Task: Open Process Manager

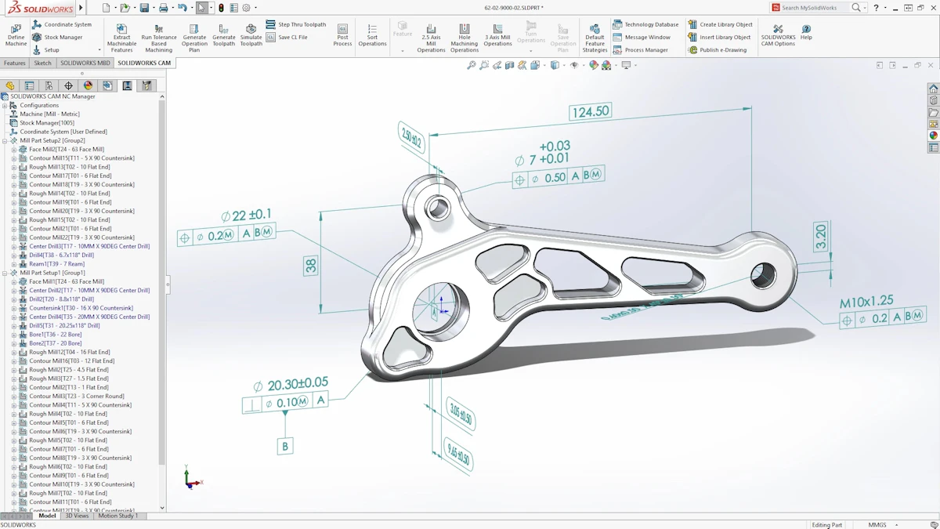Action: click(640, 49)
